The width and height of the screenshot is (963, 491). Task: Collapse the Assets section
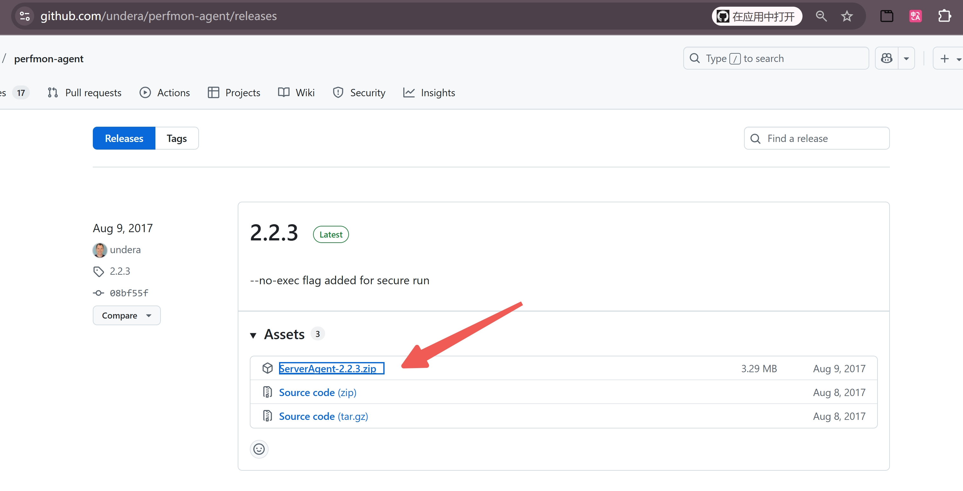pyautogui.click(x=253, y=335)
